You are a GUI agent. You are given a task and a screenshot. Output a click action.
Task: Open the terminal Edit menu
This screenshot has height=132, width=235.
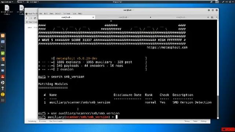coord(46,14)
